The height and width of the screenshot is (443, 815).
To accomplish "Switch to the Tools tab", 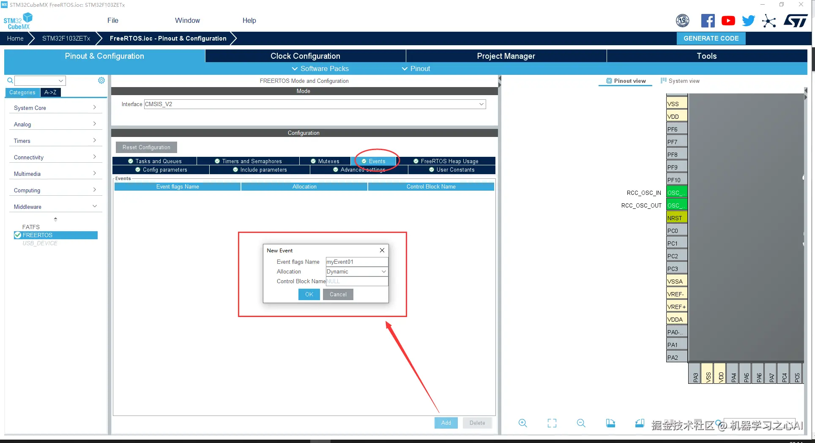I will [x=707, y=56].
